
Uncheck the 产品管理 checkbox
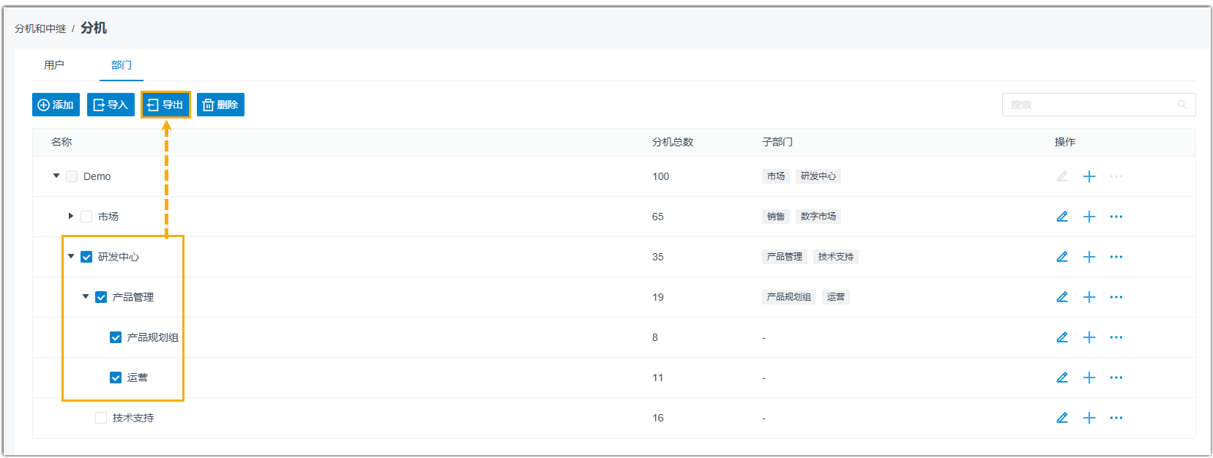101,297
